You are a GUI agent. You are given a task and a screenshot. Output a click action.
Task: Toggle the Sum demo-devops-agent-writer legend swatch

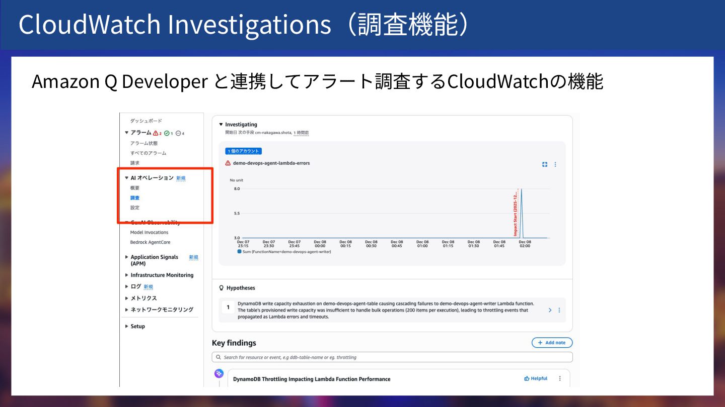click(239, 251)
